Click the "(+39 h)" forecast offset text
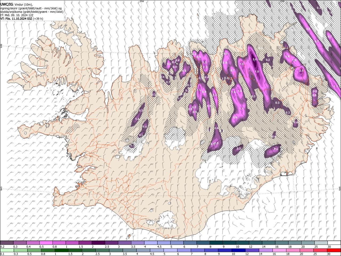Image resolution: width=341 pixels, height=256 pixels. tap(38, 19)
